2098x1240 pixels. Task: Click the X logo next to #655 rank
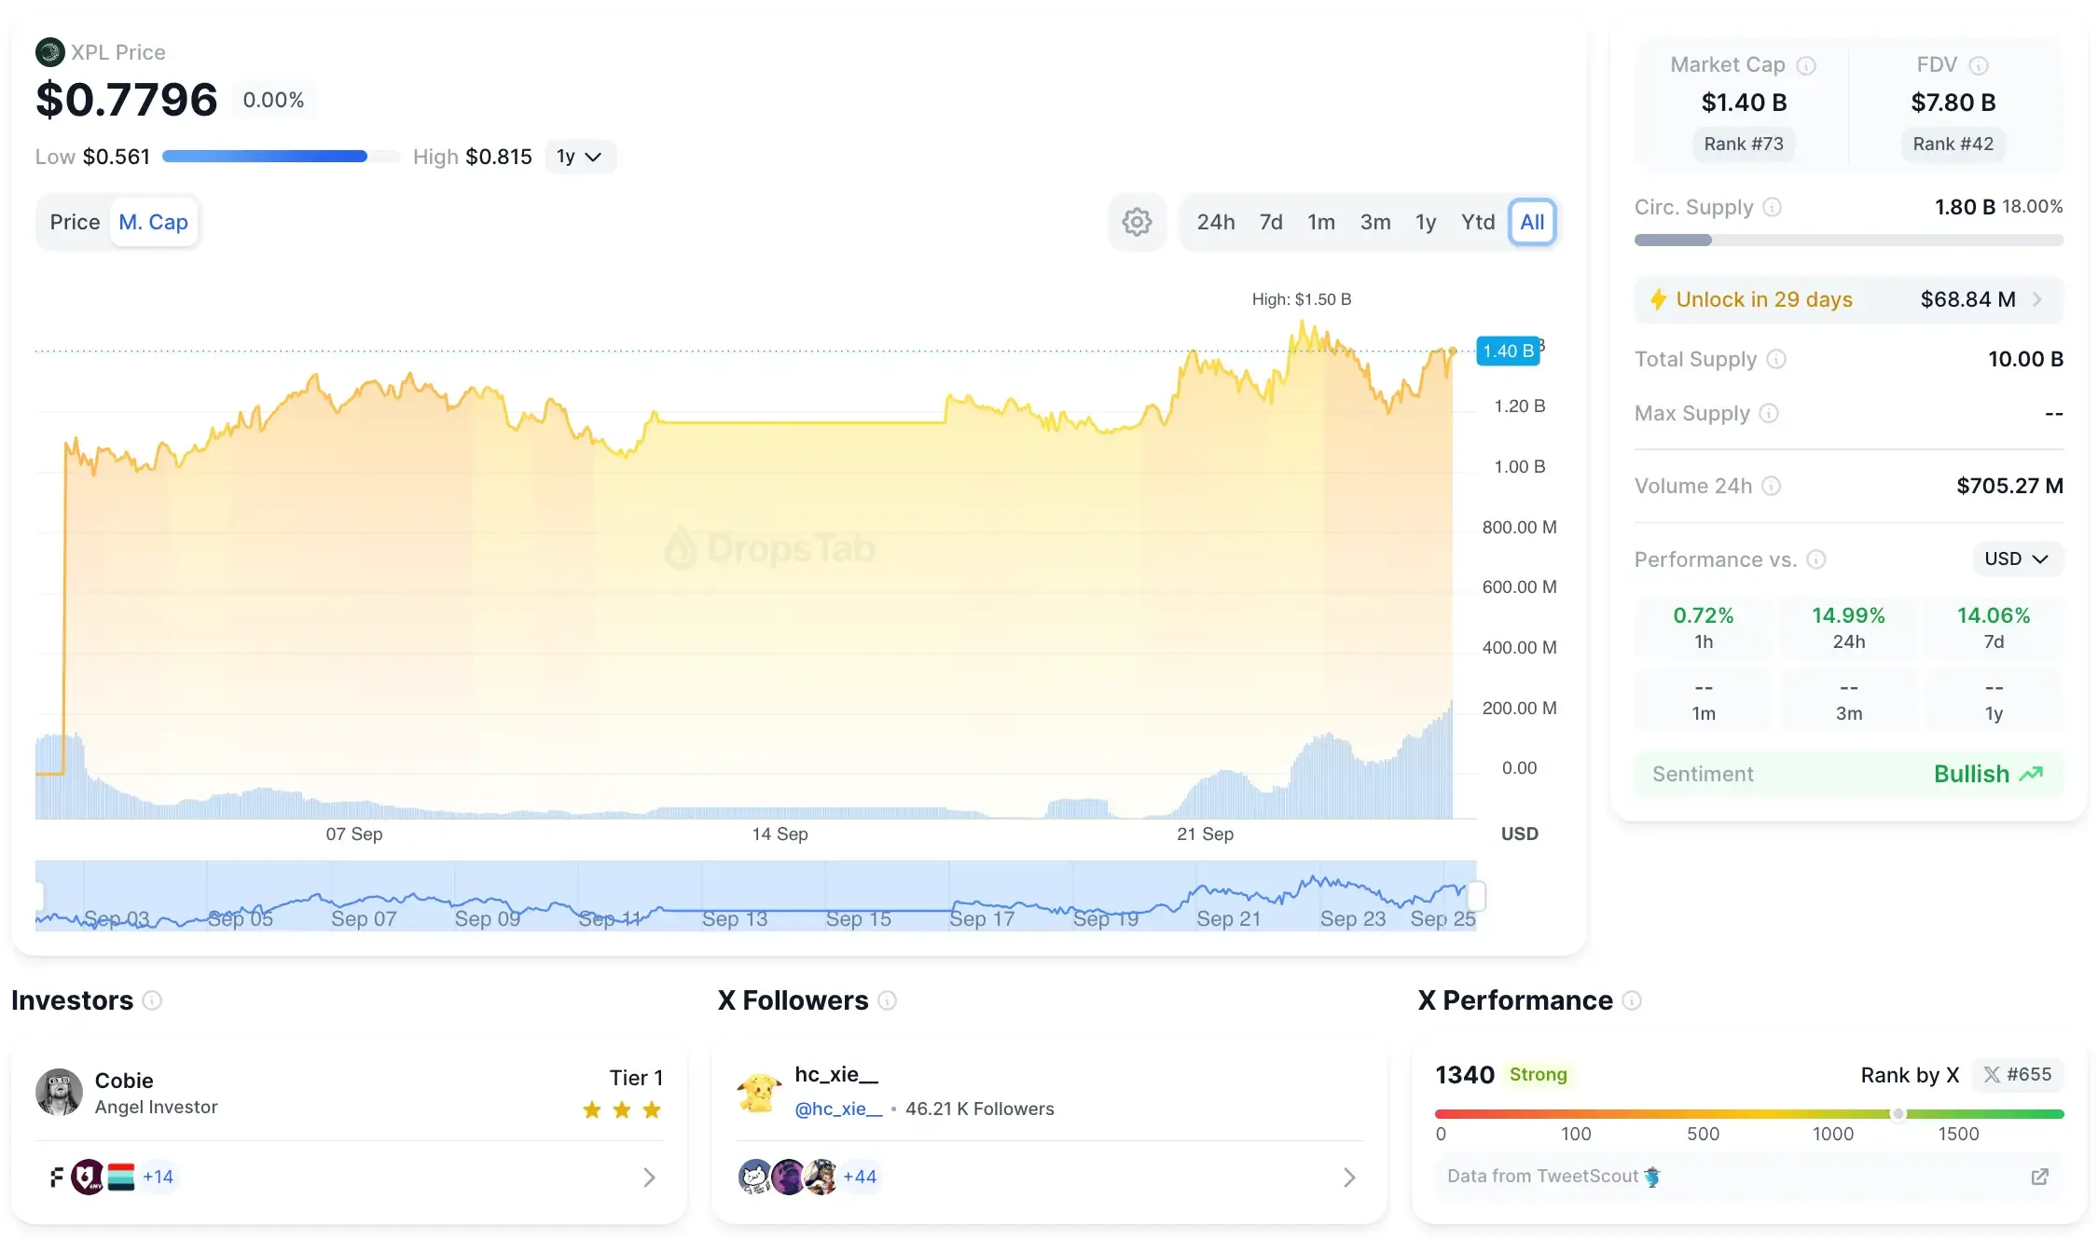click(1992, 1074)
